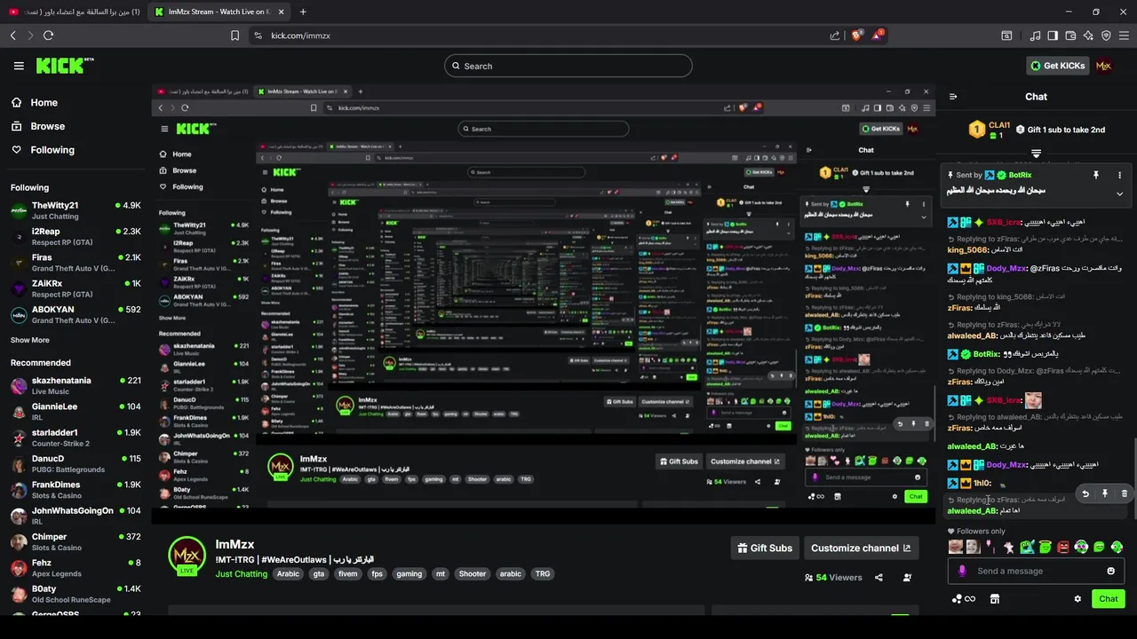Click the ImMzx channel avatar
This screenshot has width=1137, height=639.
point(187,556)
